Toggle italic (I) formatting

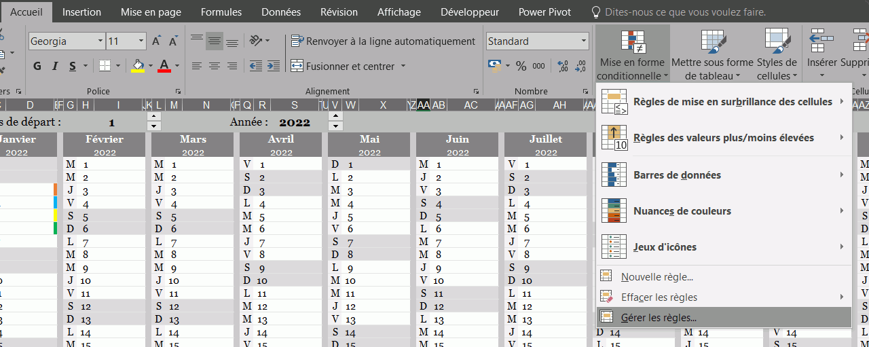click(x=55, y=66)
